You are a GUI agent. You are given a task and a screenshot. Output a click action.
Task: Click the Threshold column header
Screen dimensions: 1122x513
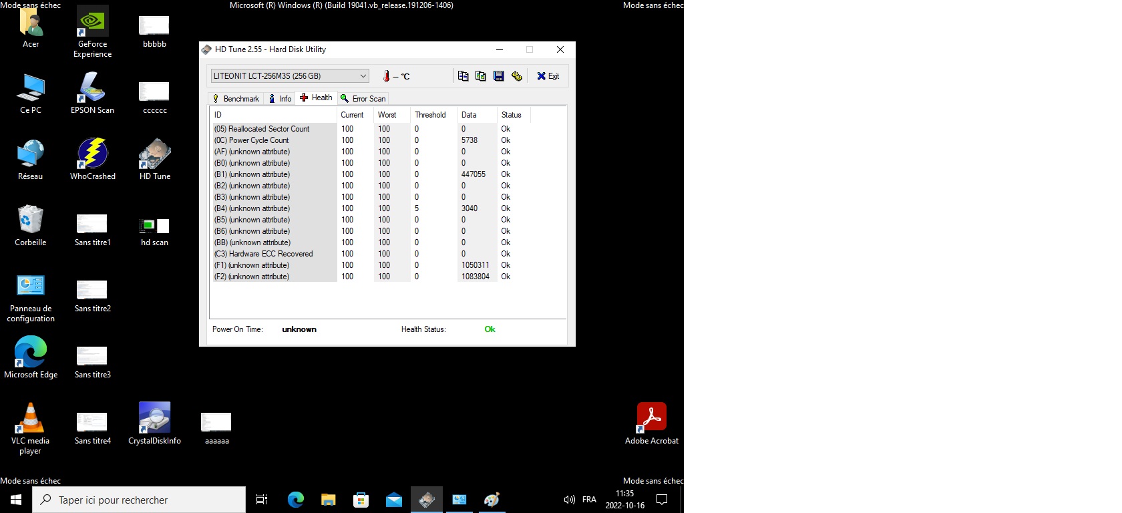pos(434,115)
